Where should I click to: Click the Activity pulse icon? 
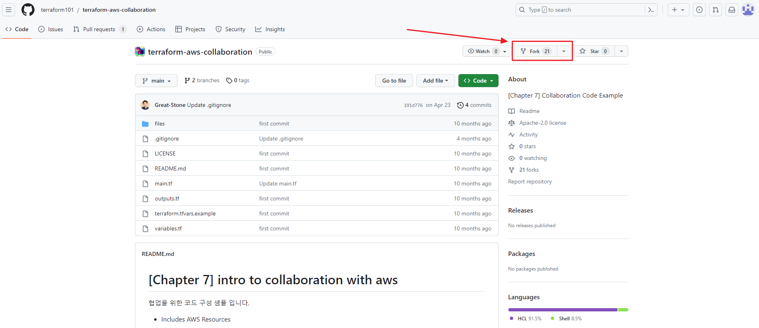click(512, 134)
